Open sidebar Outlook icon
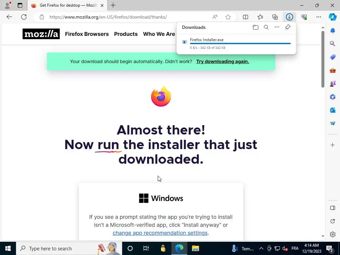 (332, 110)
